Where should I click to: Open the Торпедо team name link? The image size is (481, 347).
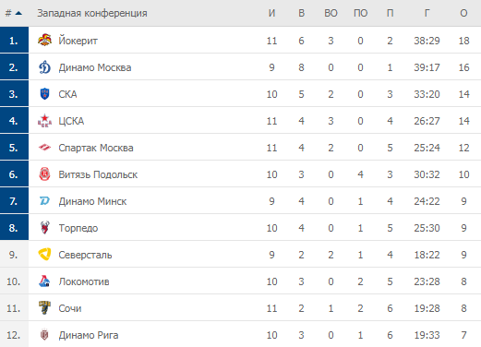78,228
